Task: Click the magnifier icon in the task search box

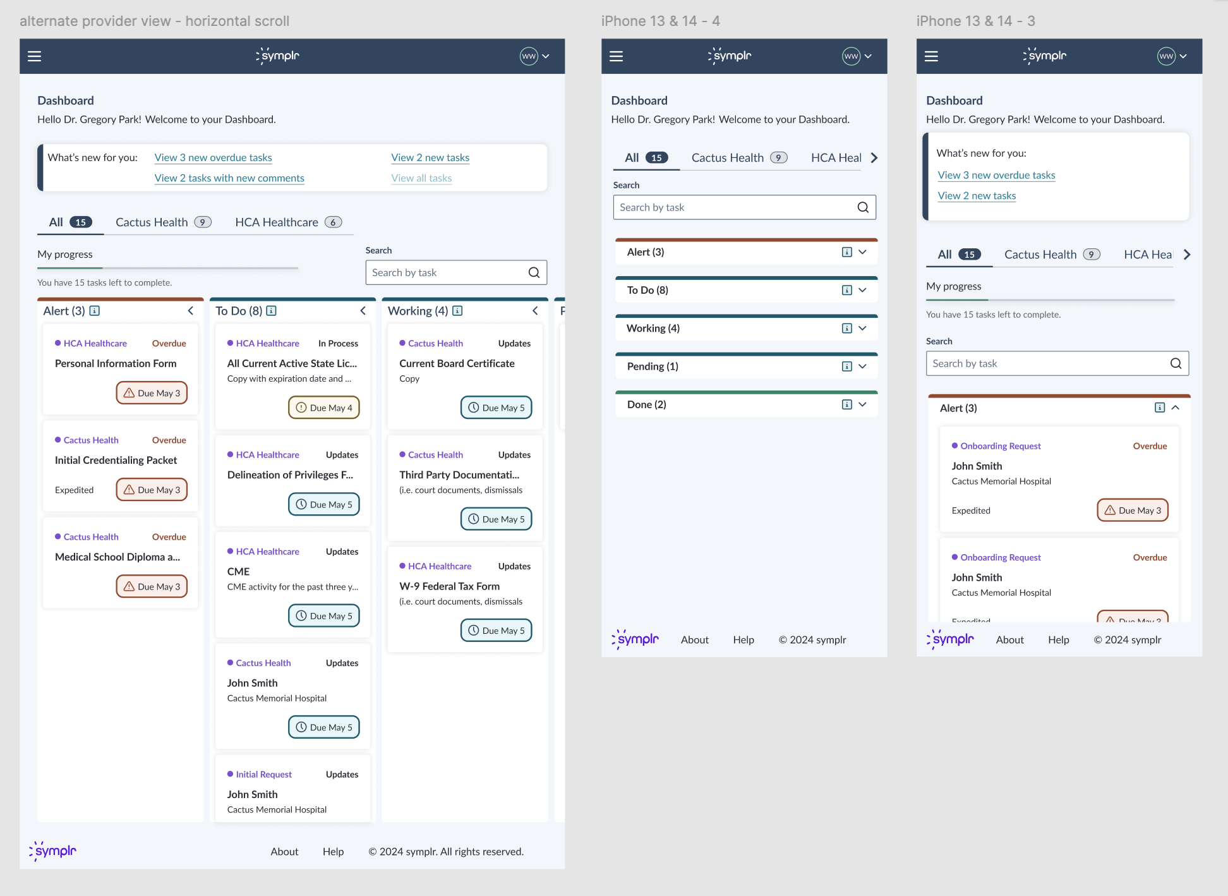Action: (534, 272)
